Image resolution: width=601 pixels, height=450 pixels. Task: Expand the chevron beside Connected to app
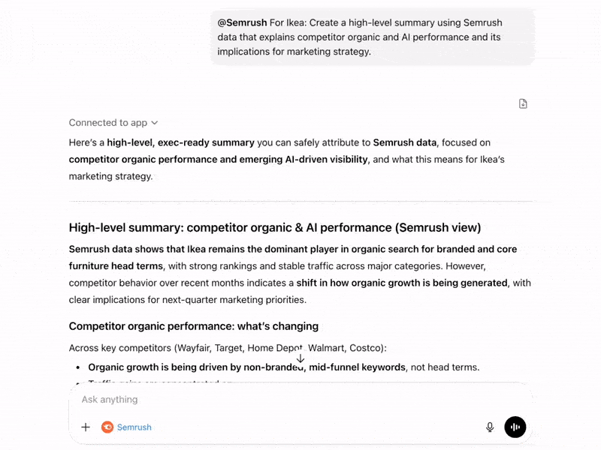(x=155, y=122)
